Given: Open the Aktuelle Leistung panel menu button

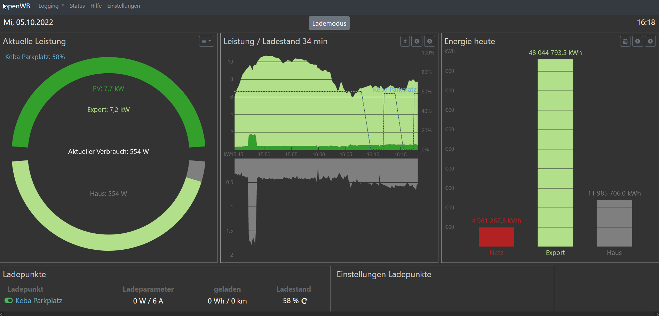Looking at the screenshot, I should 206,41.
